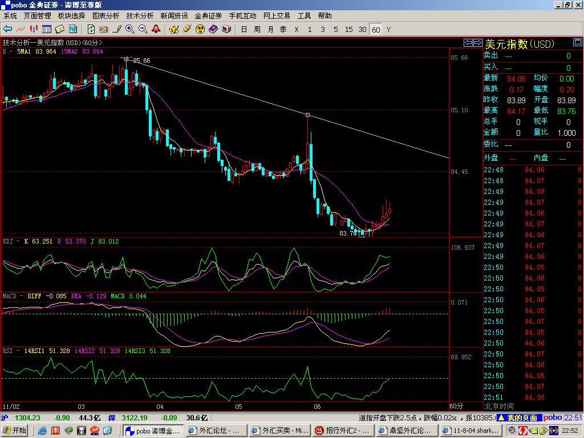
Task: Expand the quote panel with square button
Action: [578, 43]
